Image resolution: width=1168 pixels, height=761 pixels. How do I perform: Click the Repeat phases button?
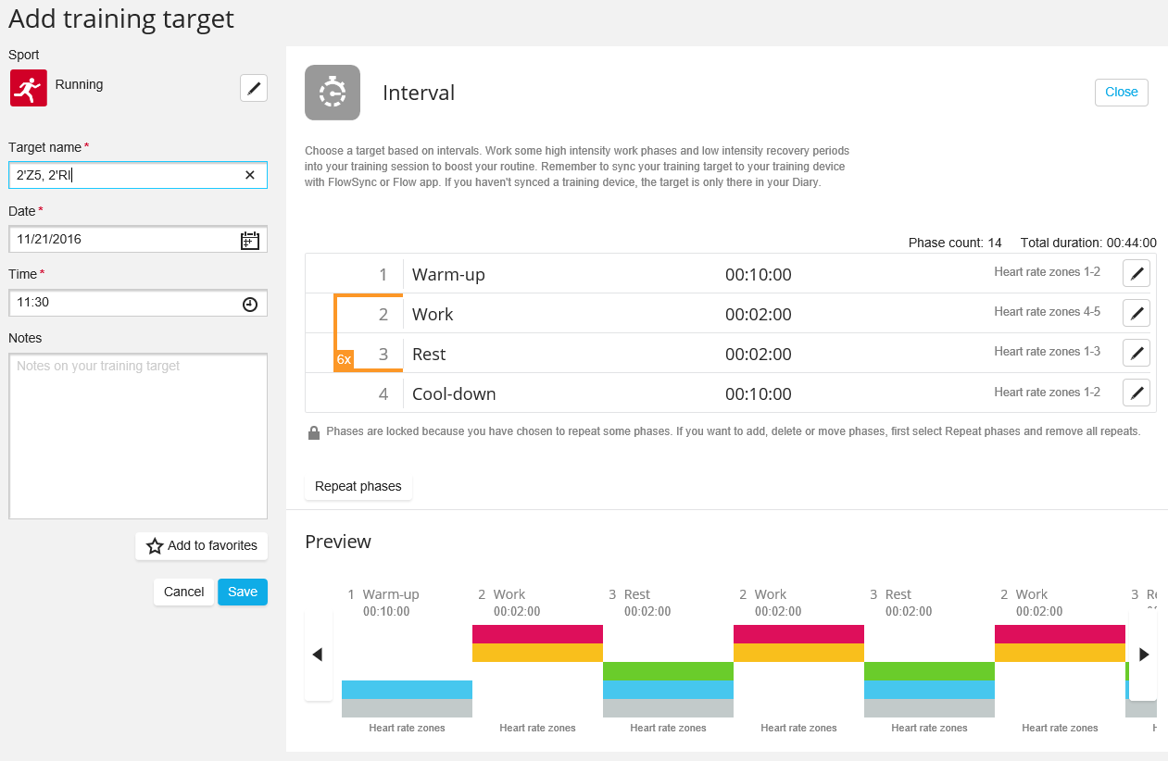pos(358,486)
